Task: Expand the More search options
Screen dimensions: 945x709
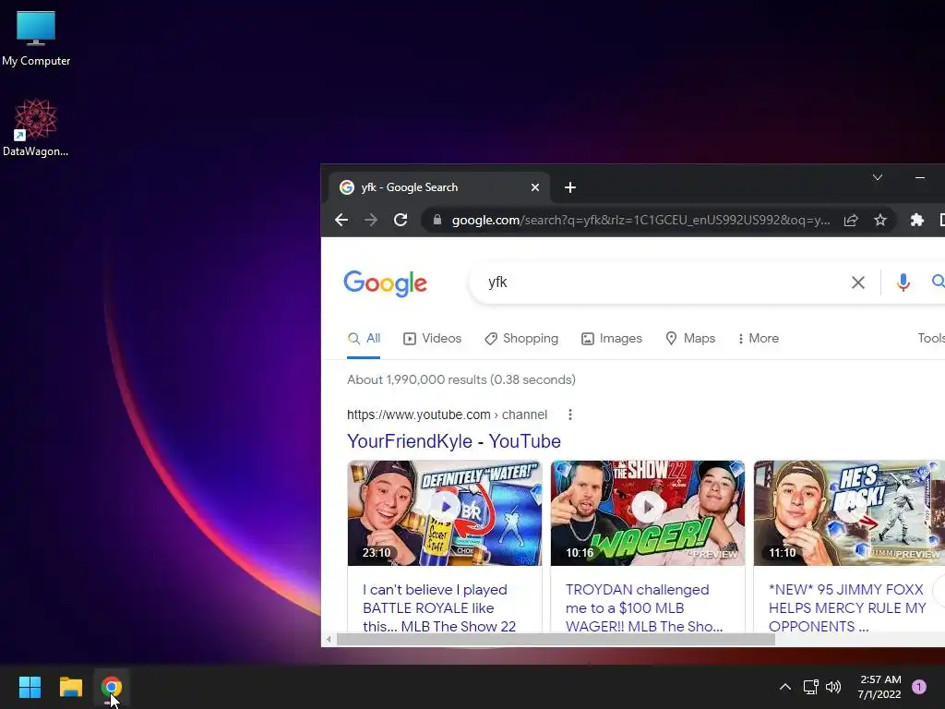Action: tap(759, 338)
